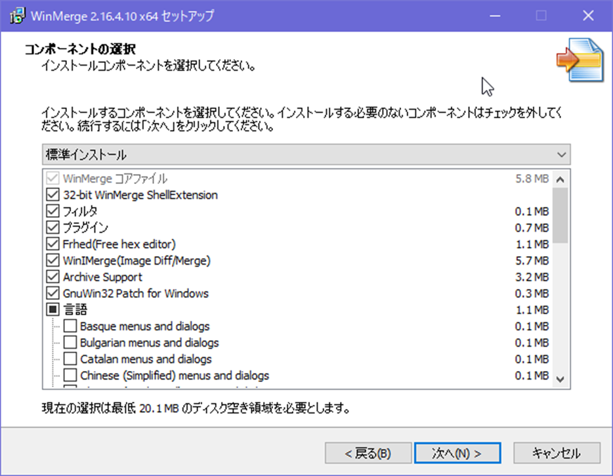
Task: Click the component list scroll down arrow
Action: (x=560, y=379)
